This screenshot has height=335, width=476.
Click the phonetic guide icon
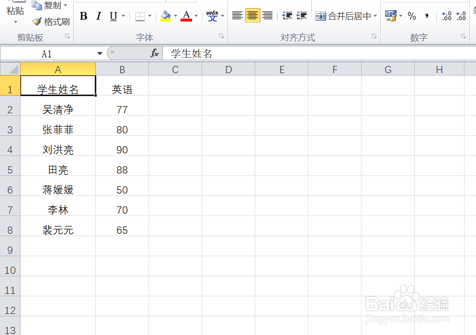coord(212,16)
